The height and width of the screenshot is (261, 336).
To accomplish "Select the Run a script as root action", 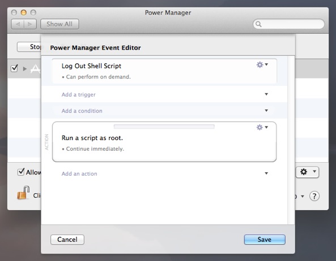I will click(164, 142).
